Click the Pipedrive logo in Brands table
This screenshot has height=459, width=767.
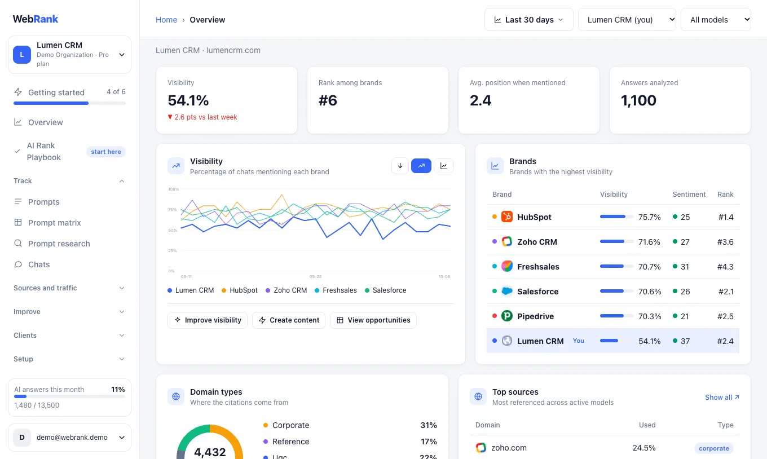pyautogui.click(x=507, y=316)
